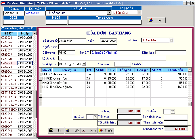Click scroll-up arrow of voucher list
The width and height of the screenshot is (195, 139).
click(x=35, y=33)
